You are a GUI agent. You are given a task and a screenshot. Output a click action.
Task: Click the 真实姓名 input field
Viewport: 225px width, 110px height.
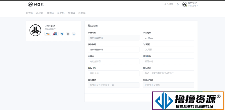114,85
